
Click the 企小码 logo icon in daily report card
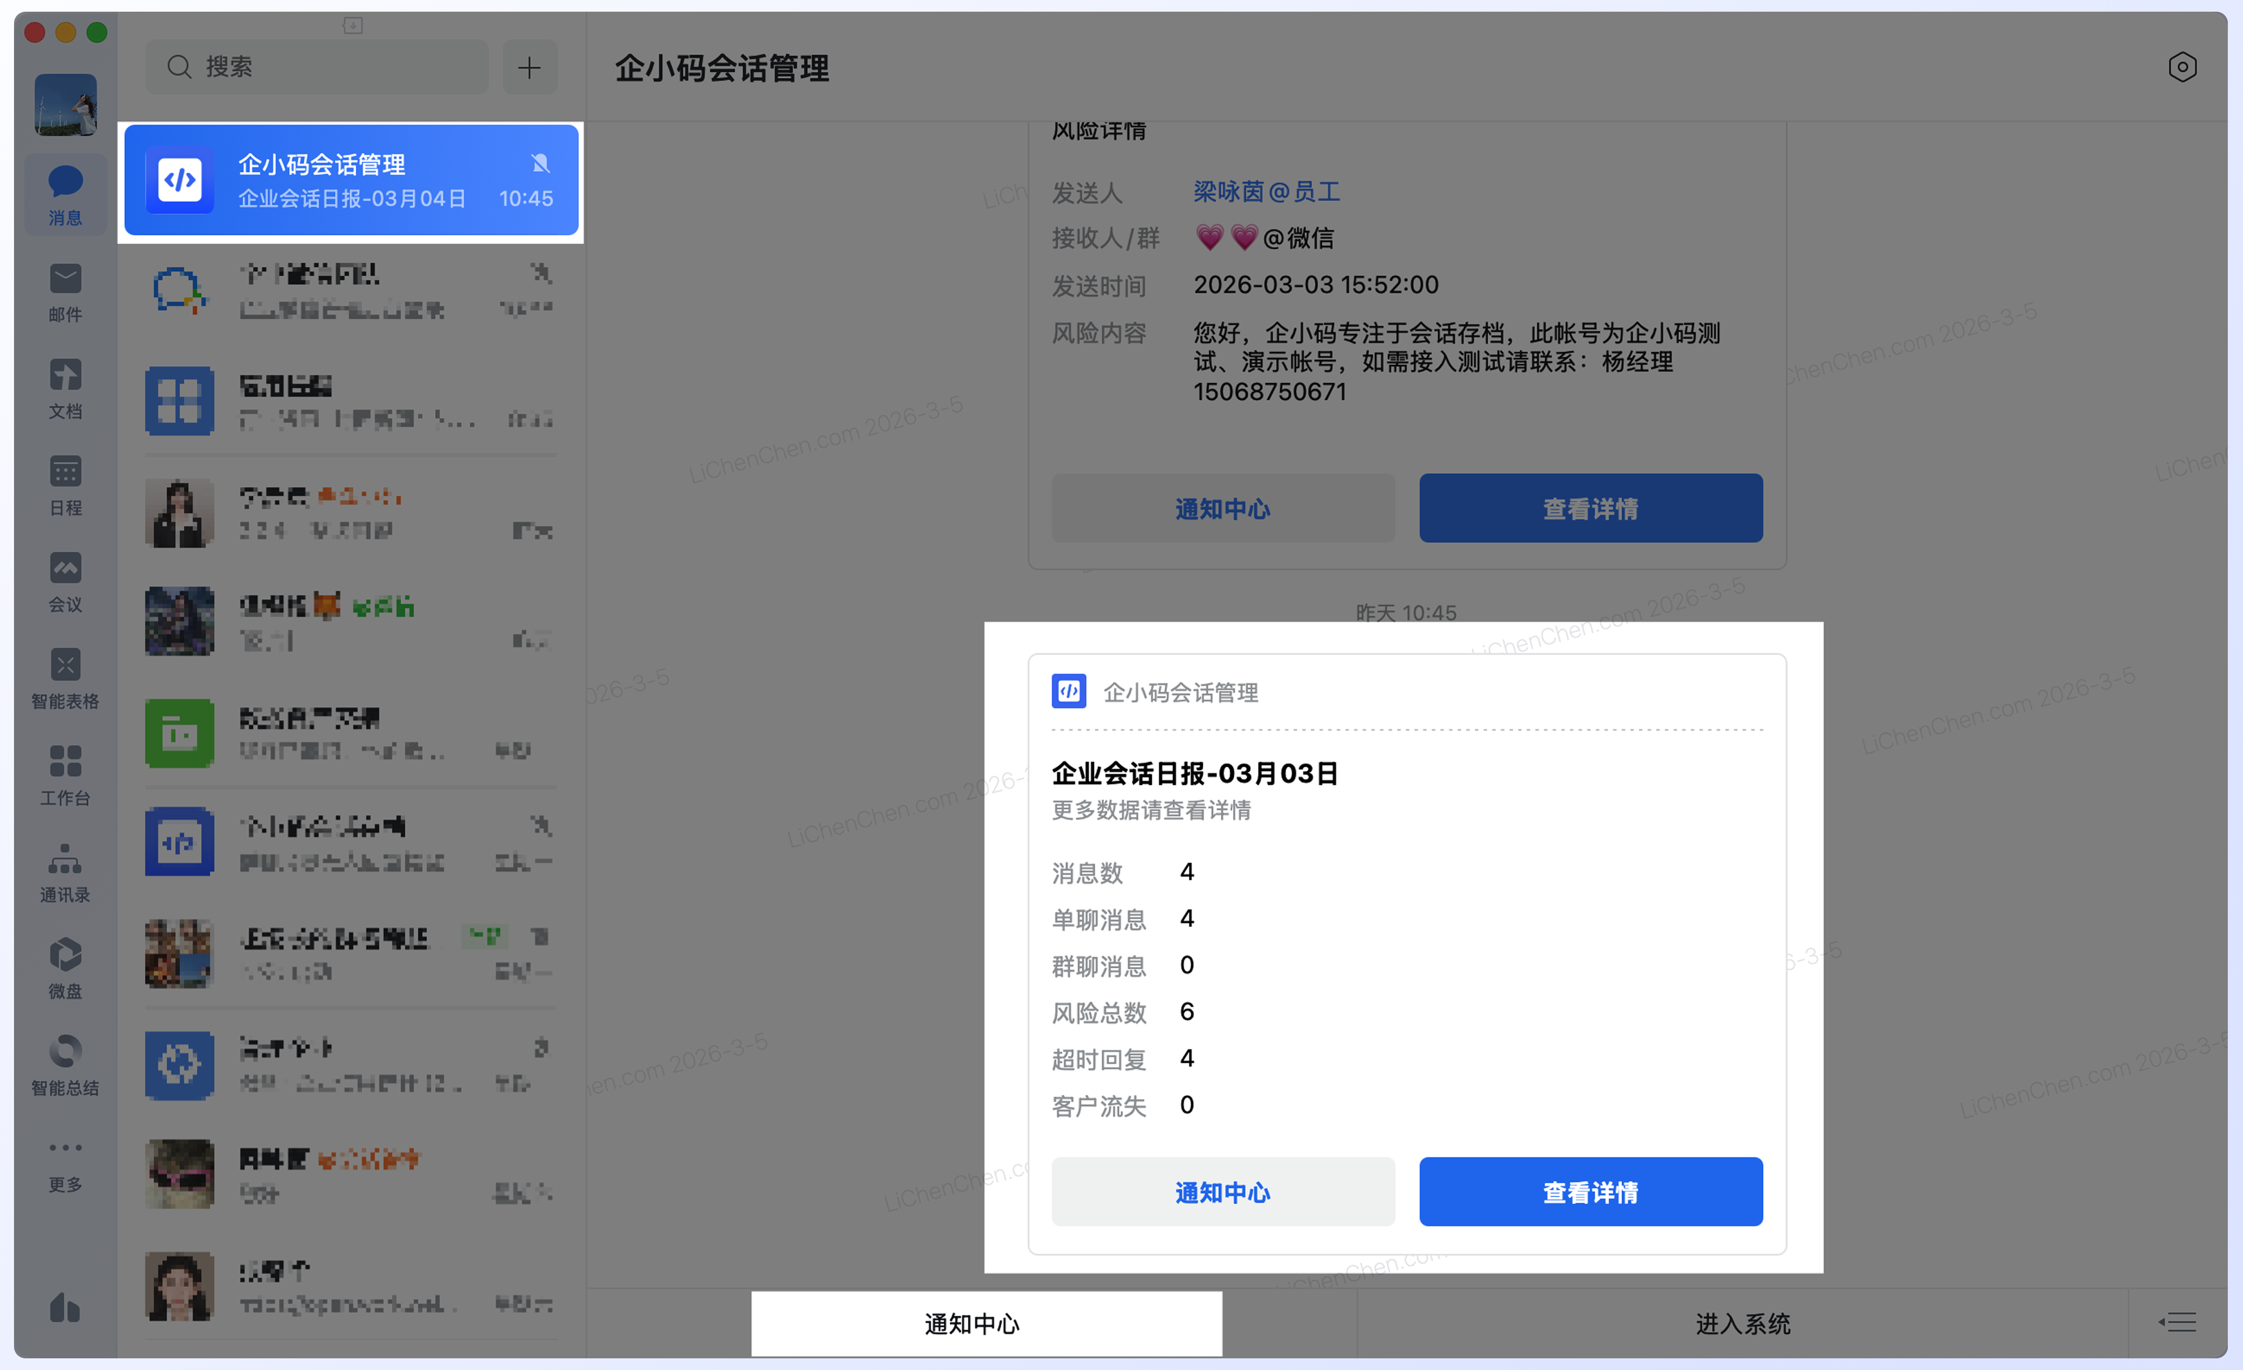[x=1069, y=692]
